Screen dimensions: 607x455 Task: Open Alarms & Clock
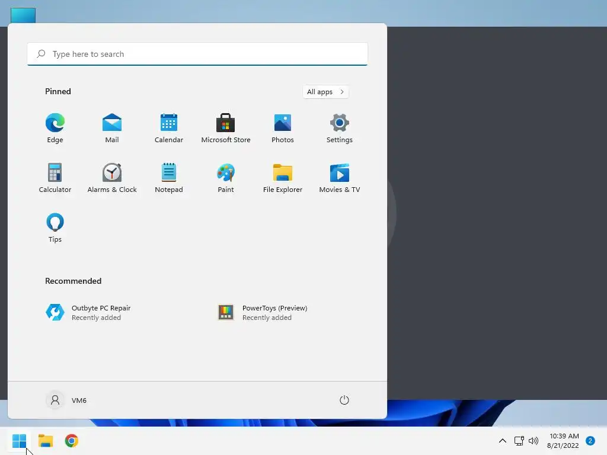[x=112, y=178]
